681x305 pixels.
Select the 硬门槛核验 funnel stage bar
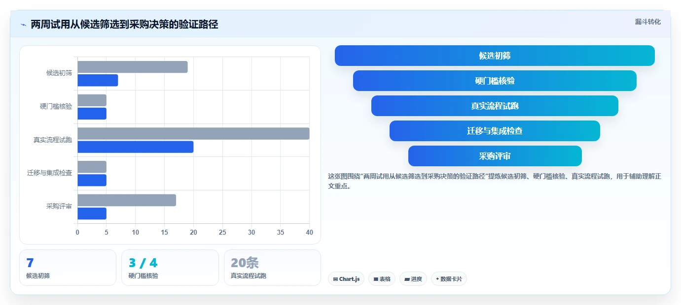495,81
